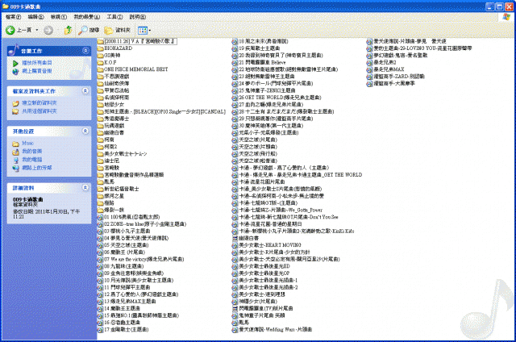Select file name '天空之城(片尾曲)'
The height and width of the screenshot is (342, 516).
click(x=258, y=140)
